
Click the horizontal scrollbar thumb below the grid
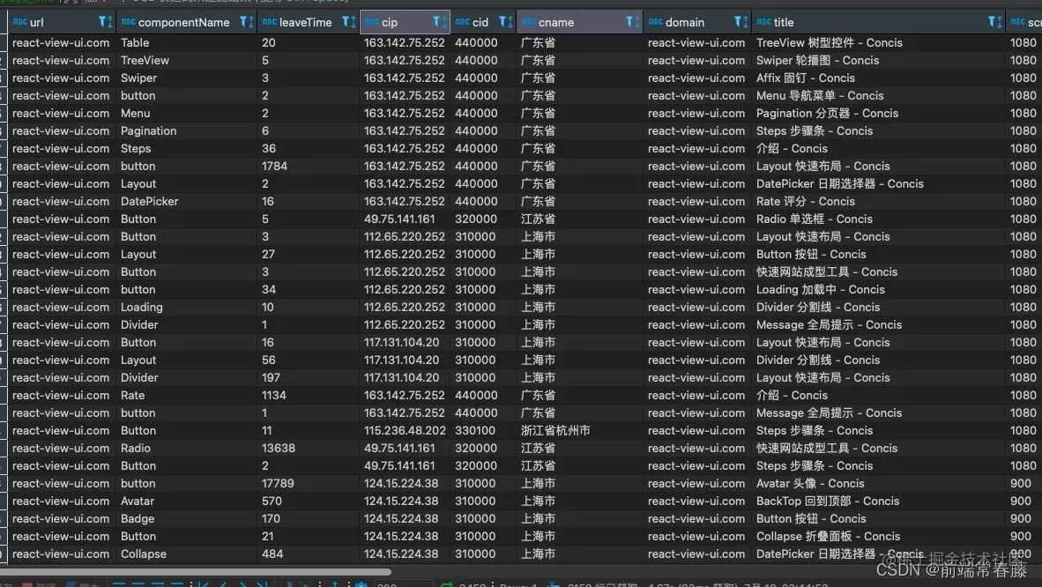pos(196,571)
